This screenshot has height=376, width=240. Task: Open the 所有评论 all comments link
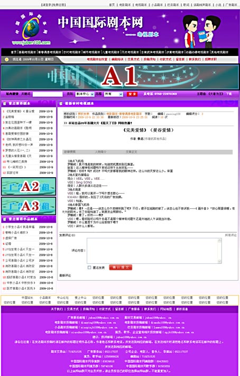pos(230,235)
